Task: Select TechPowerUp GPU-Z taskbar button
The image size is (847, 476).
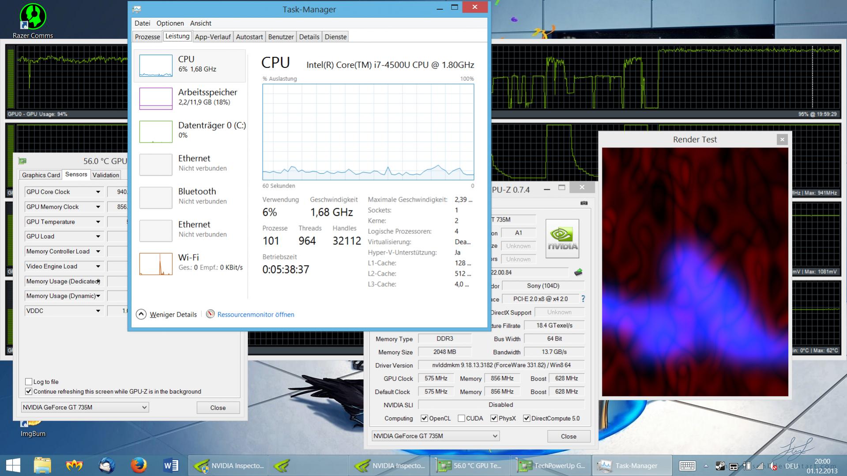Action: (x=550, y=465)
